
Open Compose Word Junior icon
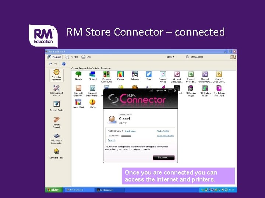point(106,77)
